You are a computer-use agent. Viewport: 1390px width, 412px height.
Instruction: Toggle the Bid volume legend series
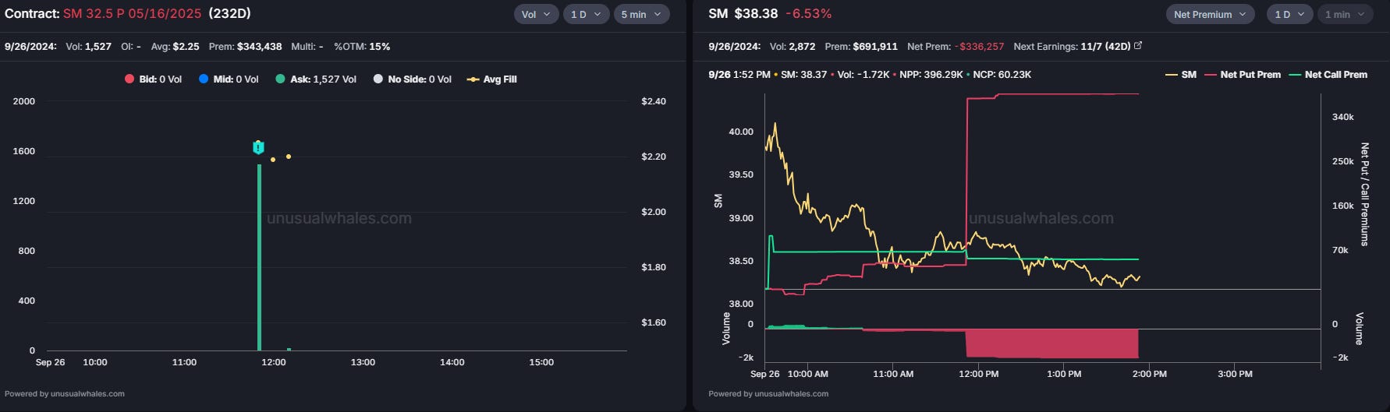tap(153, 79)
